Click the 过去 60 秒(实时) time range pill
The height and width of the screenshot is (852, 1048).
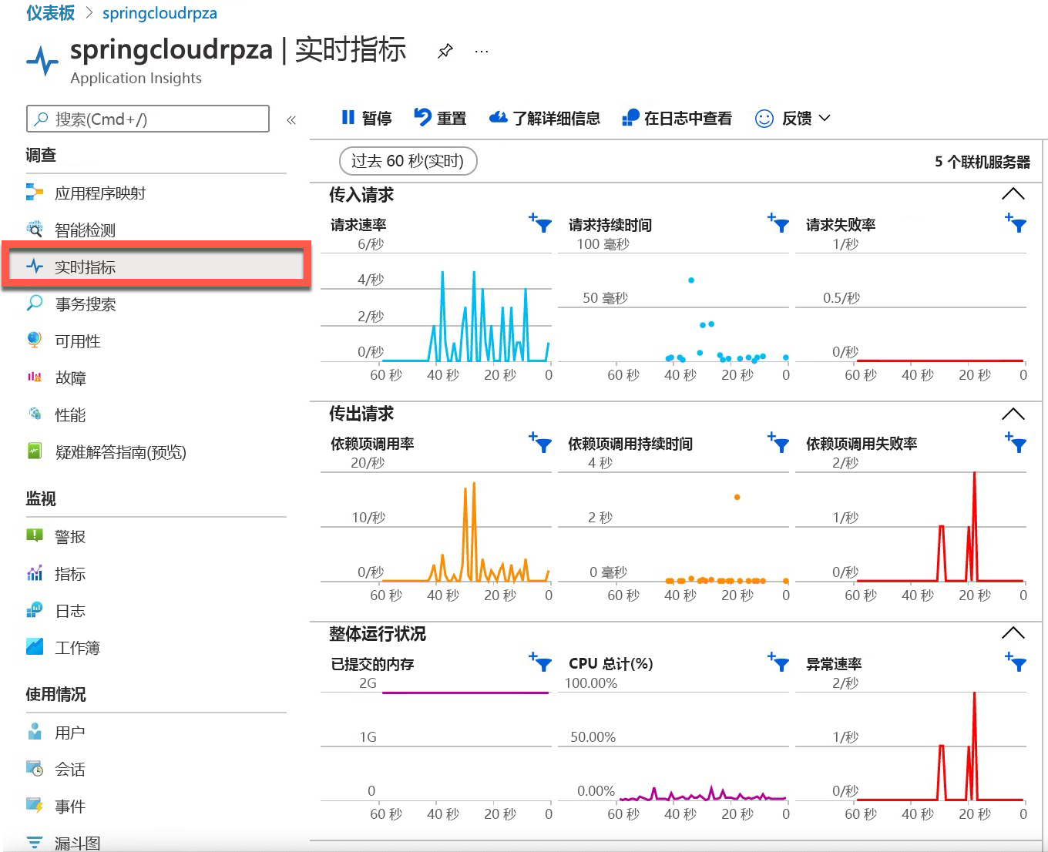coord(408,161)
